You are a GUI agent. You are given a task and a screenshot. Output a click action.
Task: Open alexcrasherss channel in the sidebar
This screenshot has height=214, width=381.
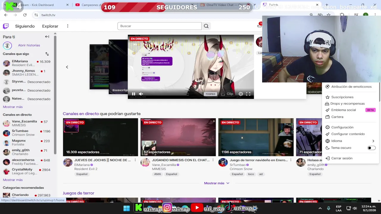27,162
